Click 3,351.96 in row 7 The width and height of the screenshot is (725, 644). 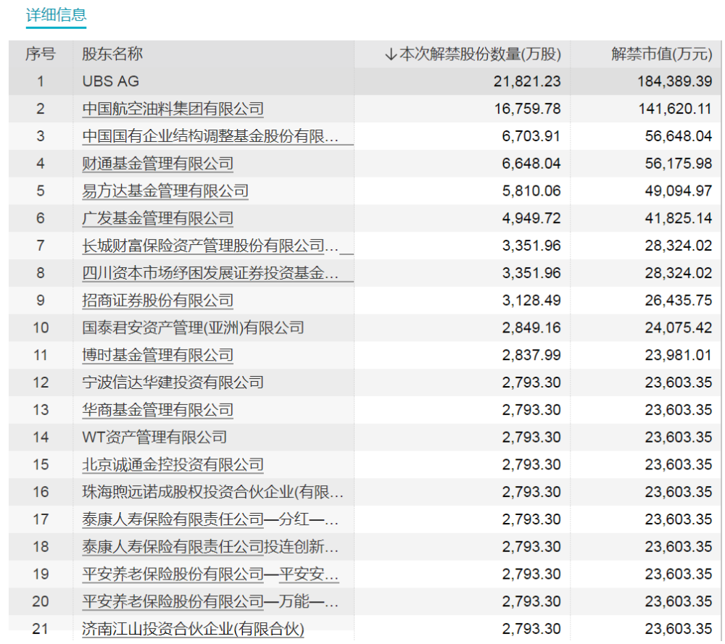531,246
